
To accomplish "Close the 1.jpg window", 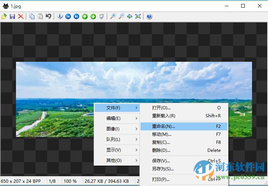I will (259, 6).
